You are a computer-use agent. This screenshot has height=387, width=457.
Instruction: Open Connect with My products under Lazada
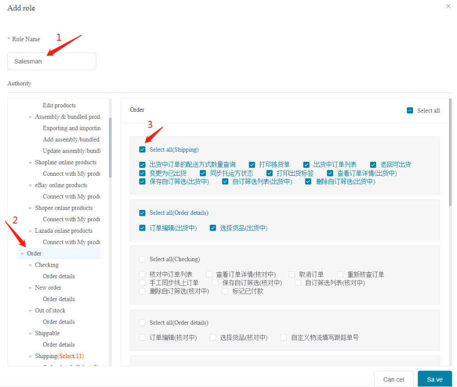pos(71,242)
